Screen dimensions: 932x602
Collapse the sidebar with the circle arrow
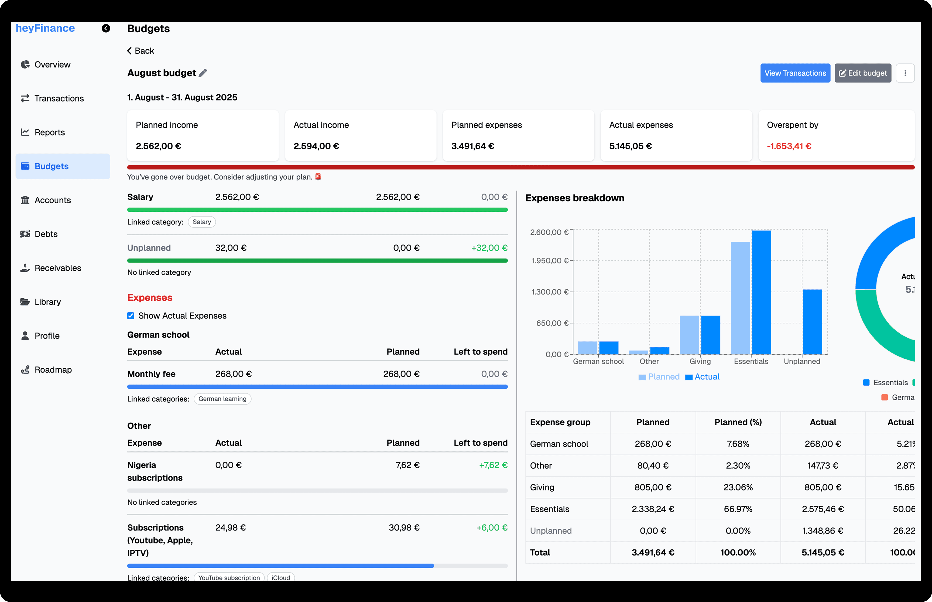click(106, 29)
